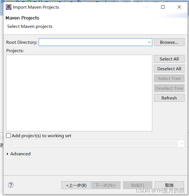
Task: Close the Import Maven Projects dialog
Action: (x=179, y=7)
